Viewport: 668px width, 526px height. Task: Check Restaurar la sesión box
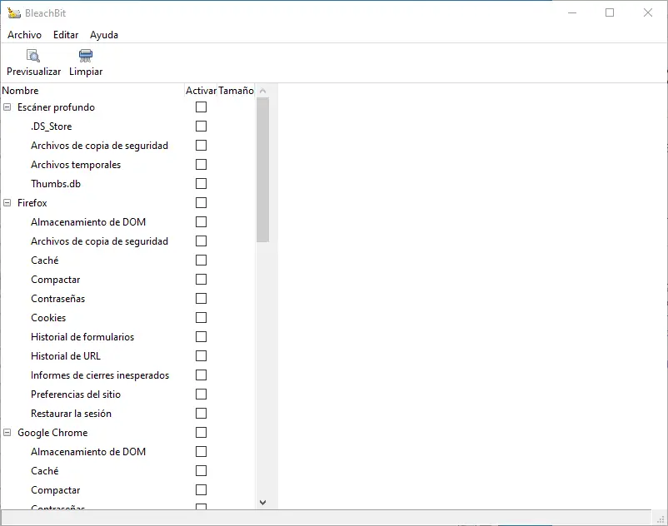(201, 414)
